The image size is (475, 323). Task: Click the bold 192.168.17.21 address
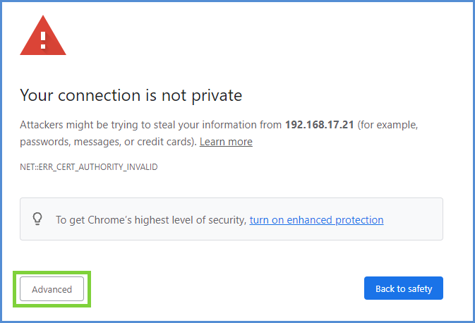pos(320,125)
